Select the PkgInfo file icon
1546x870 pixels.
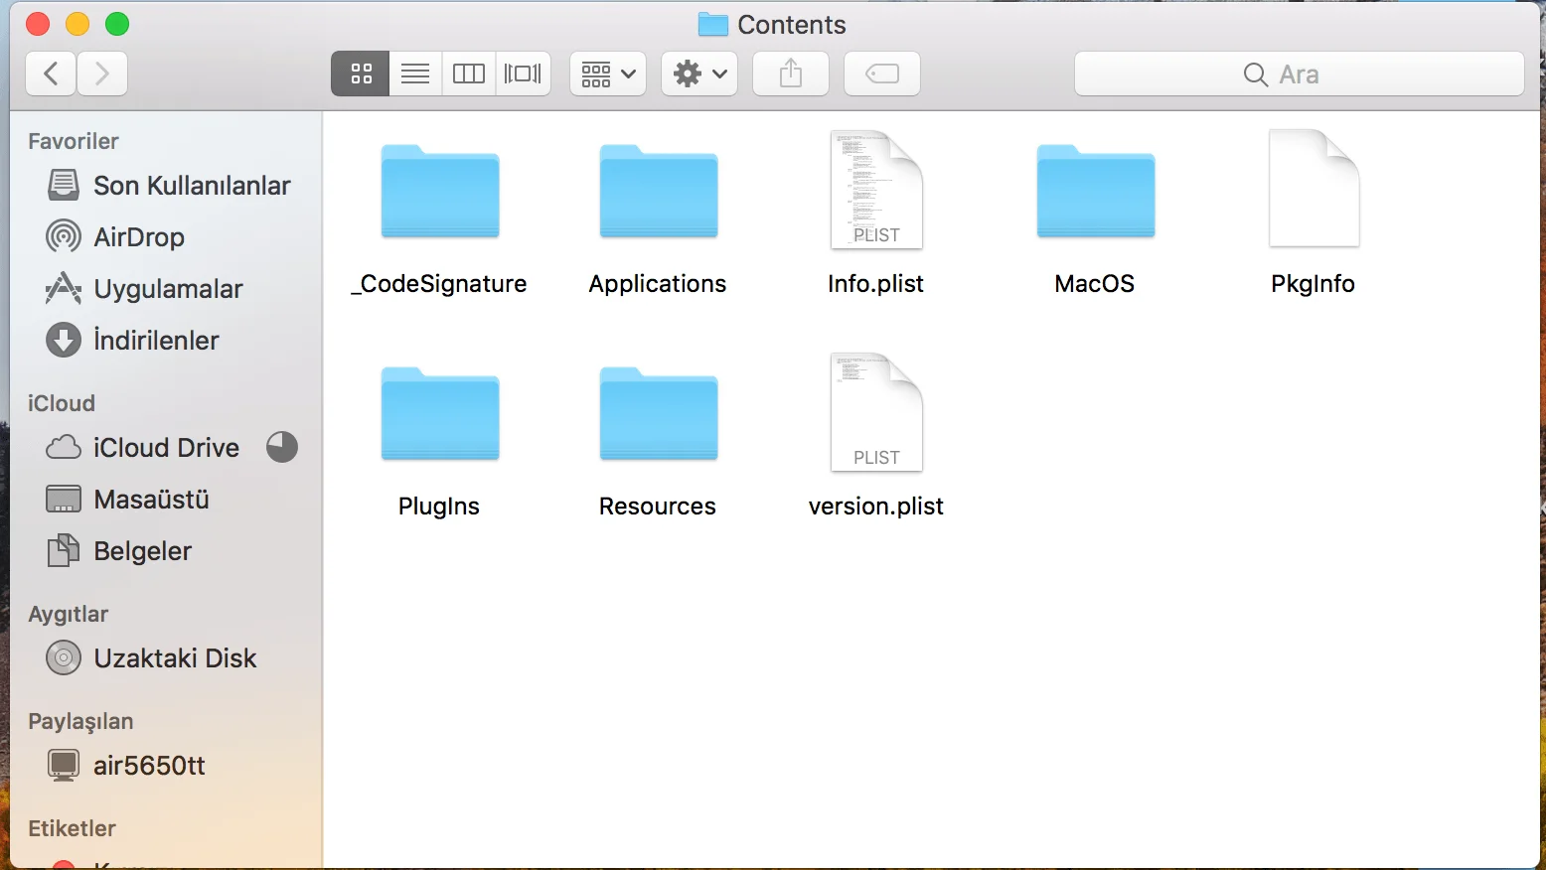(x=1314, y=189)
